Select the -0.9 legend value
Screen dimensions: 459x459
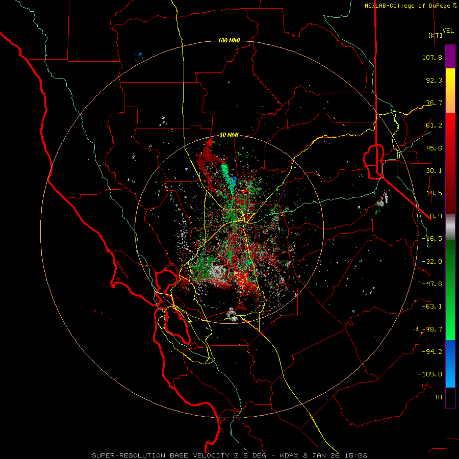click(434, 216)
